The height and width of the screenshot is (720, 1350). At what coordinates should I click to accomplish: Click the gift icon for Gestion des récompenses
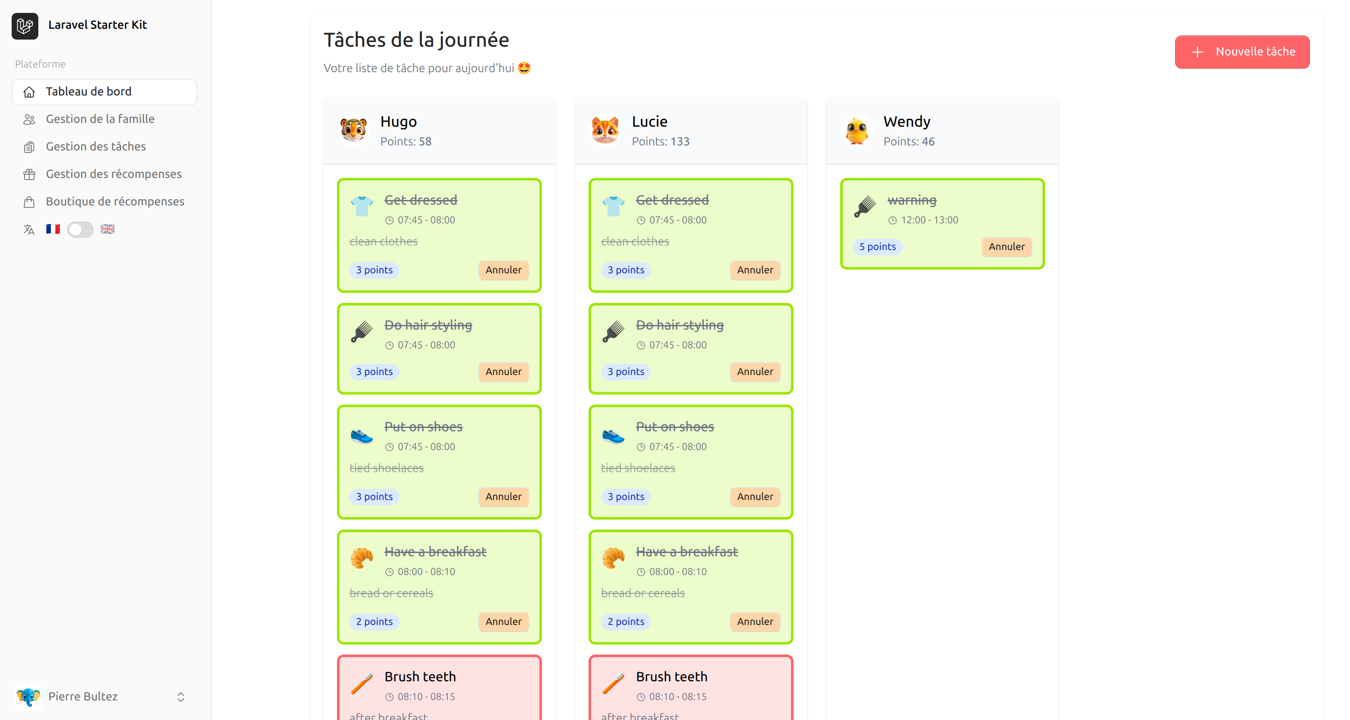(x=29, y=174)
